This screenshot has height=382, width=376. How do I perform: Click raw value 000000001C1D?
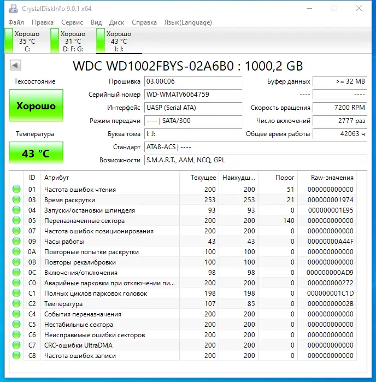pos(331,293)
